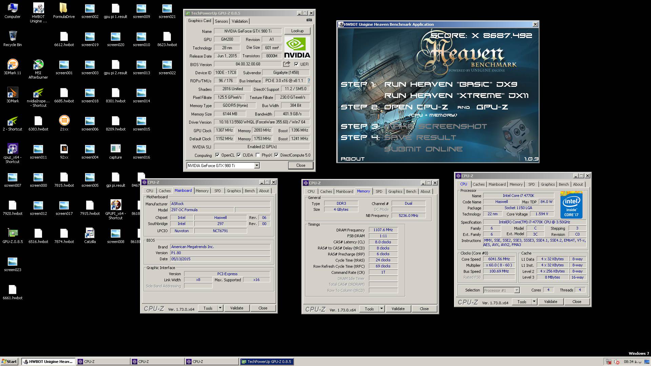The width and height of the screenshot is (651, 366).
Task: Click Validate in Memory CPU-Z window
Action: (x=398, y=309)
